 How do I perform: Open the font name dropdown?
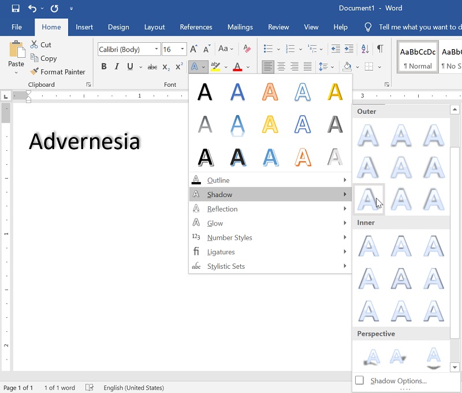[x=157, y=49]
